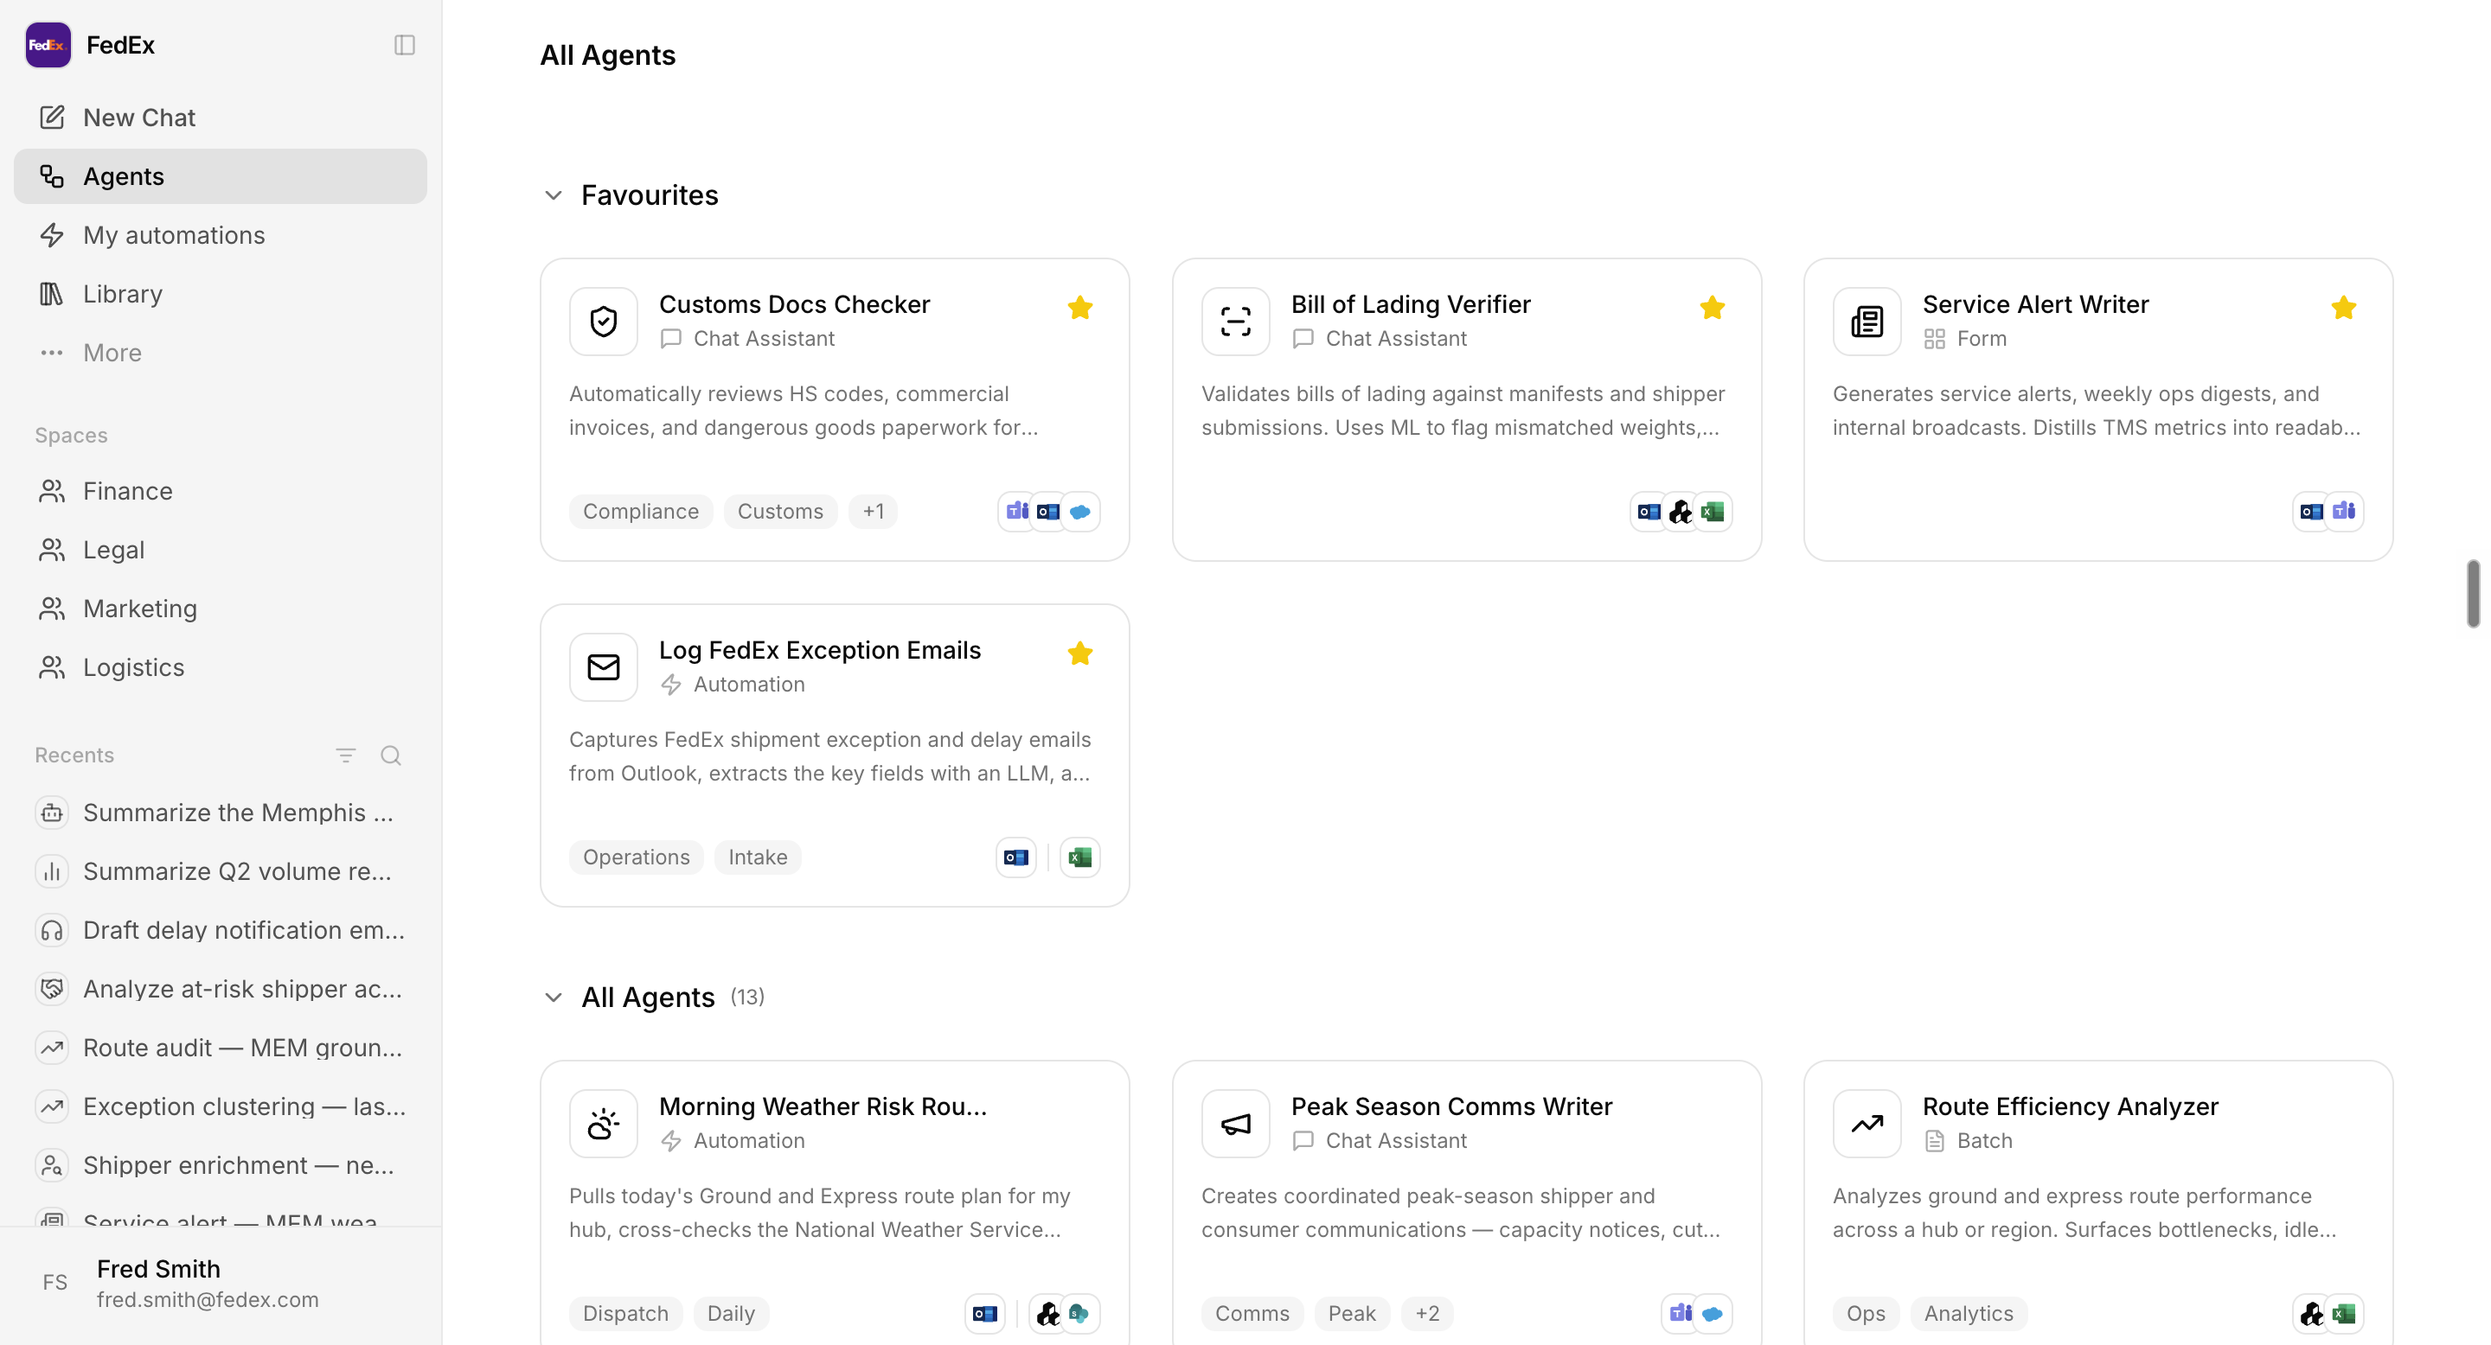
Task: Click the Peak Season Comms megaphone icon
Action: (x=1236, y=1124)
